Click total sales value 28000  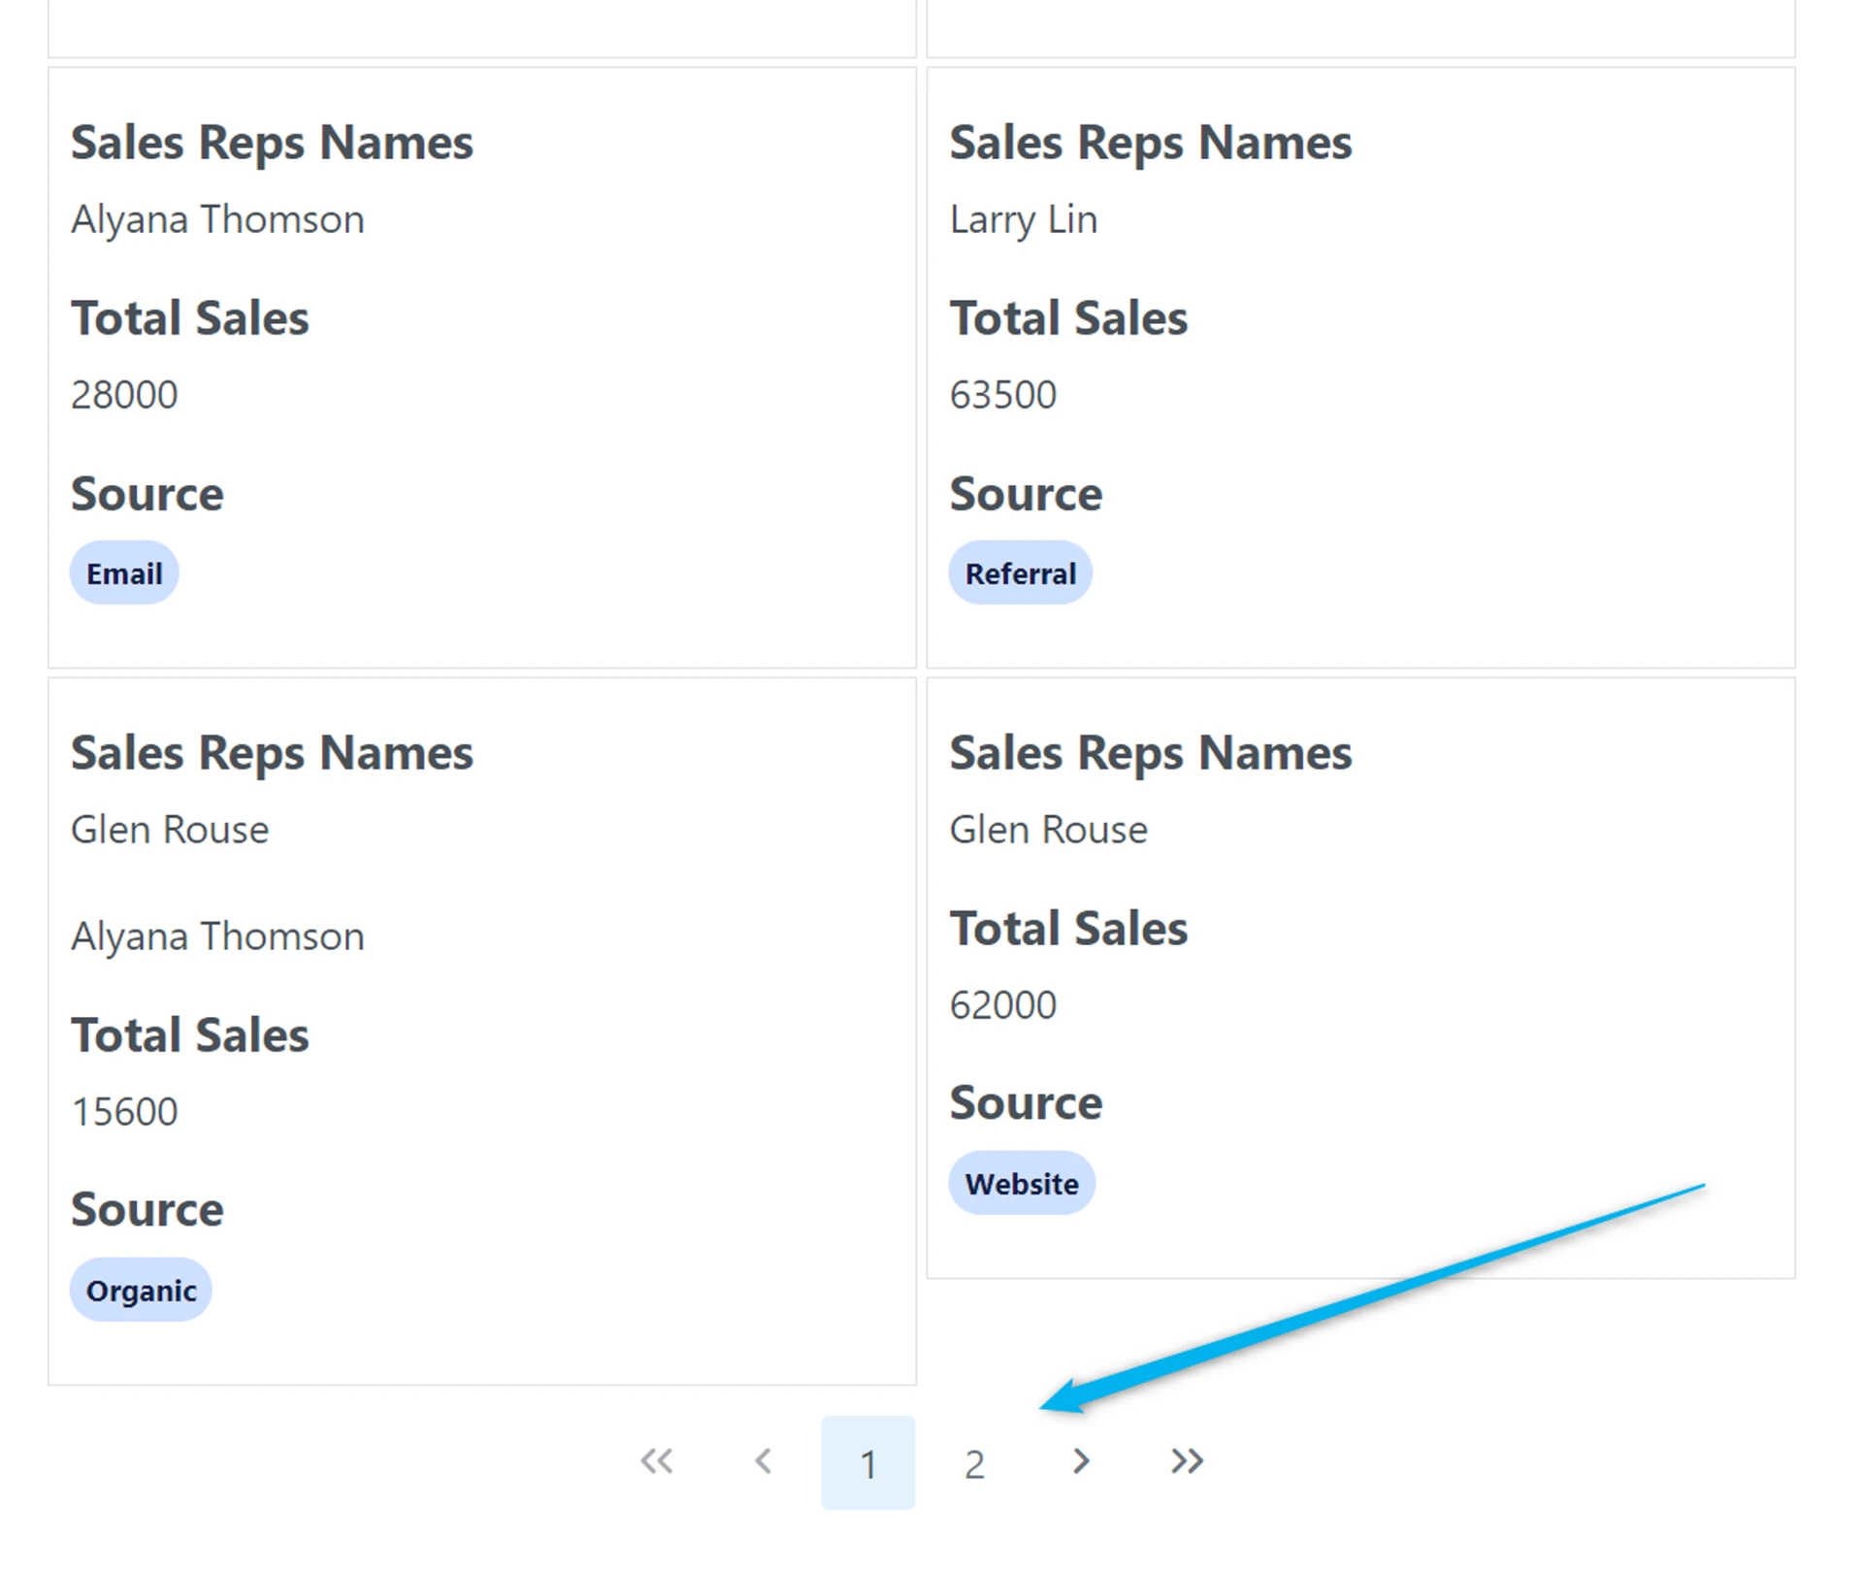pyautogui.click(x=124, y=395)
